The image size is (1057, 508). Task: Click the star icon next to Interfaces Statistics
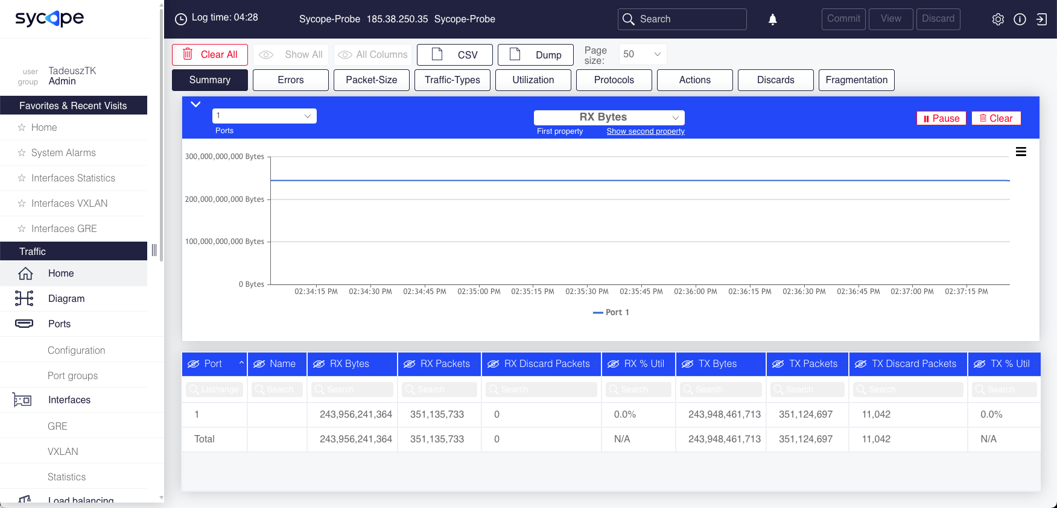point(22,178)
